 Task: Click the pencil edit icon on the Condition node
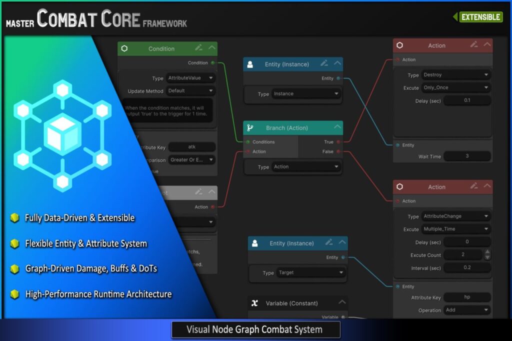tap(199, 48)
